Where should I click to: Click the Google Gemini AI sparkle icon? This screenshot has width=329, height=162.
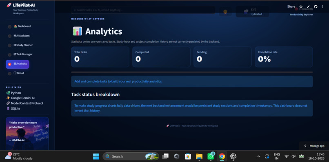[x=8, y=98]
